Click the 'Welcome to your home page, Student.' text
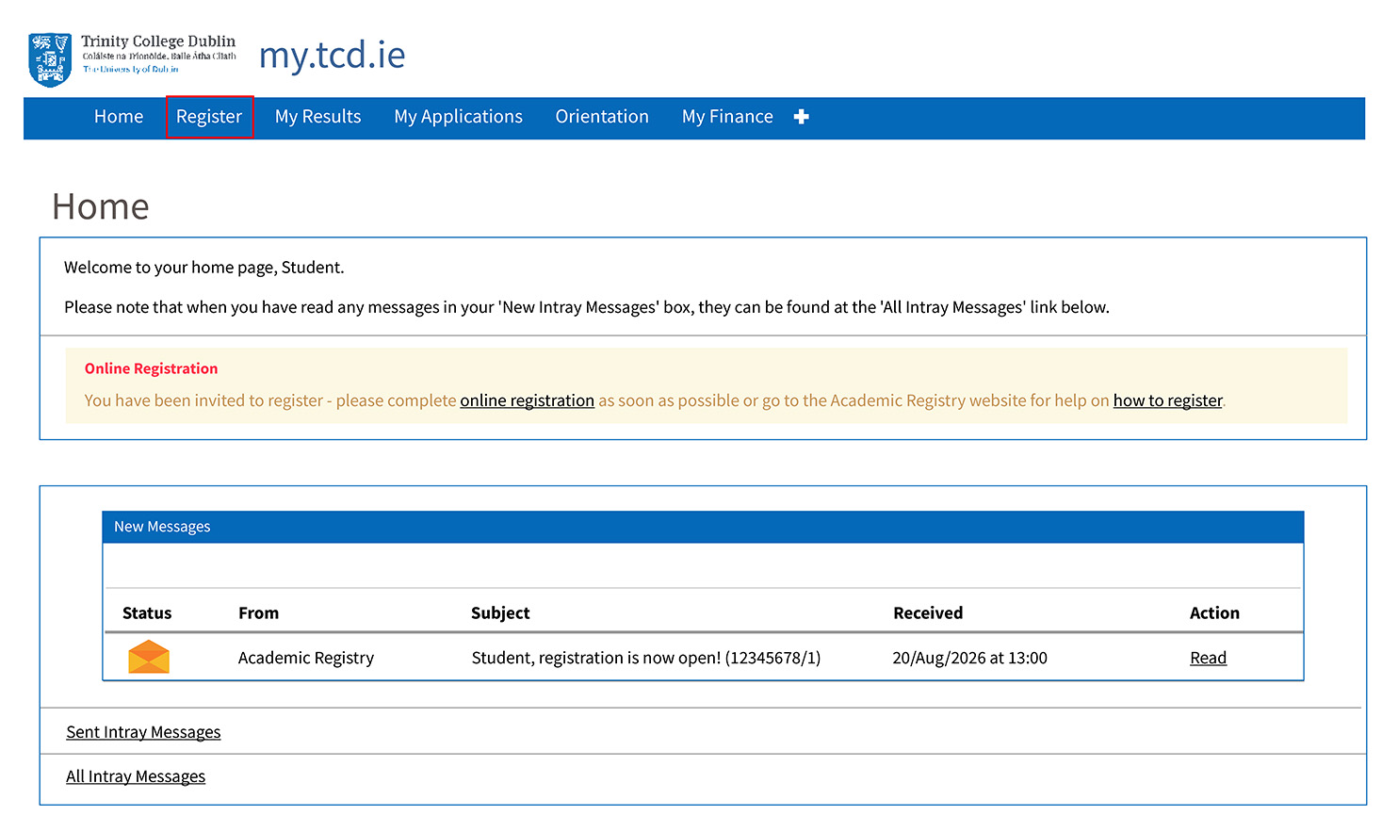Image resolution: width=1382 pixels, height=832 pixels. 204,268
